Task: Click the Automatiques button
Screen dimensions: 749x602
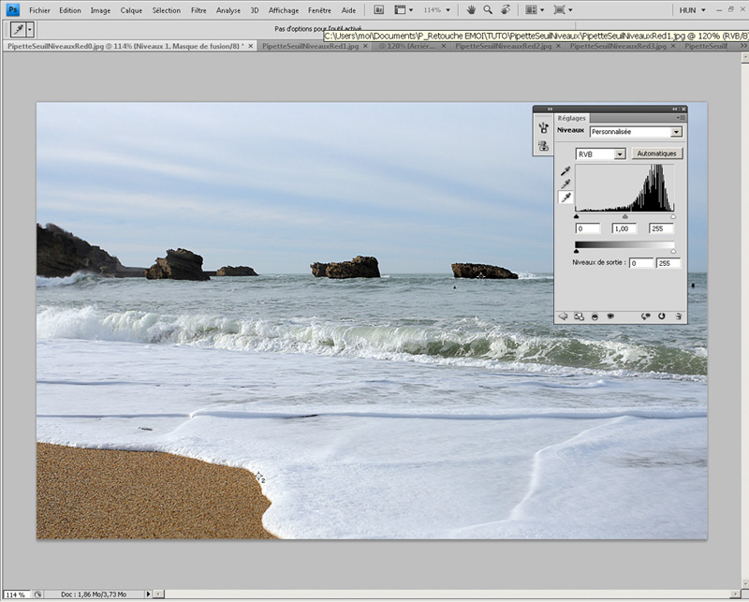Action: pos(657,154)
